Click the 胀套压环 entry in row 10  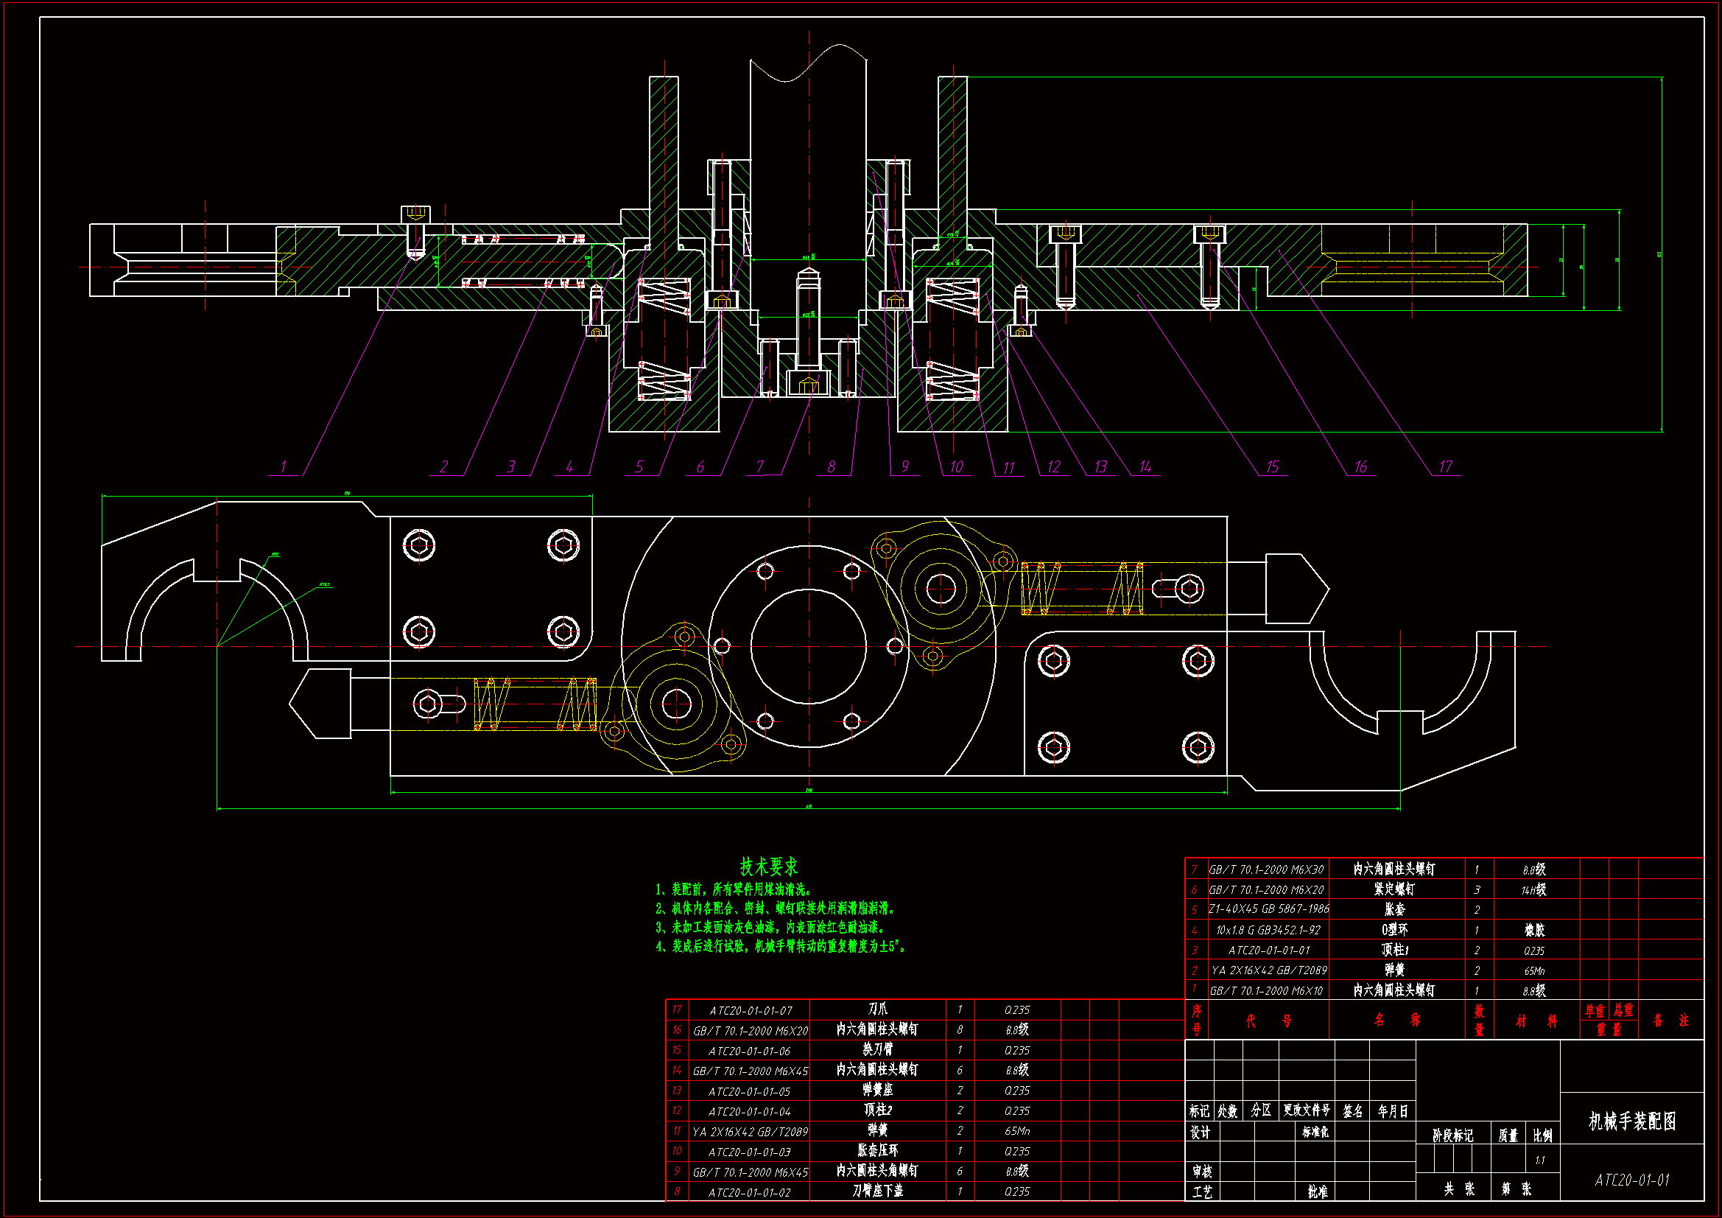pyautogui.click(x=877, y=1150)
